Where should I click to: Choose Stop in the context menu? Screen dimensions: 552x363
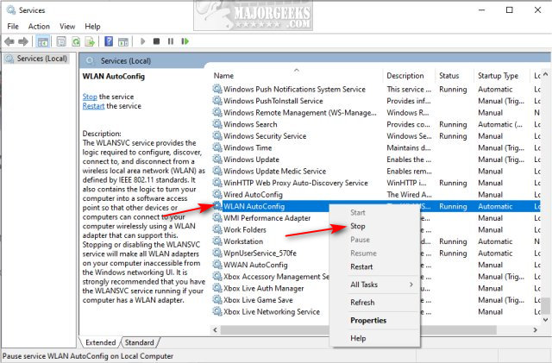click(358, 226)
